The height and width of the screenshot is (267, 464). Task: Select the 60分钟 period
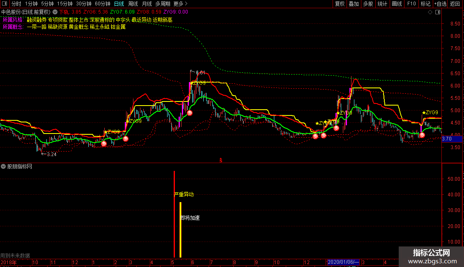pos(103,4)
